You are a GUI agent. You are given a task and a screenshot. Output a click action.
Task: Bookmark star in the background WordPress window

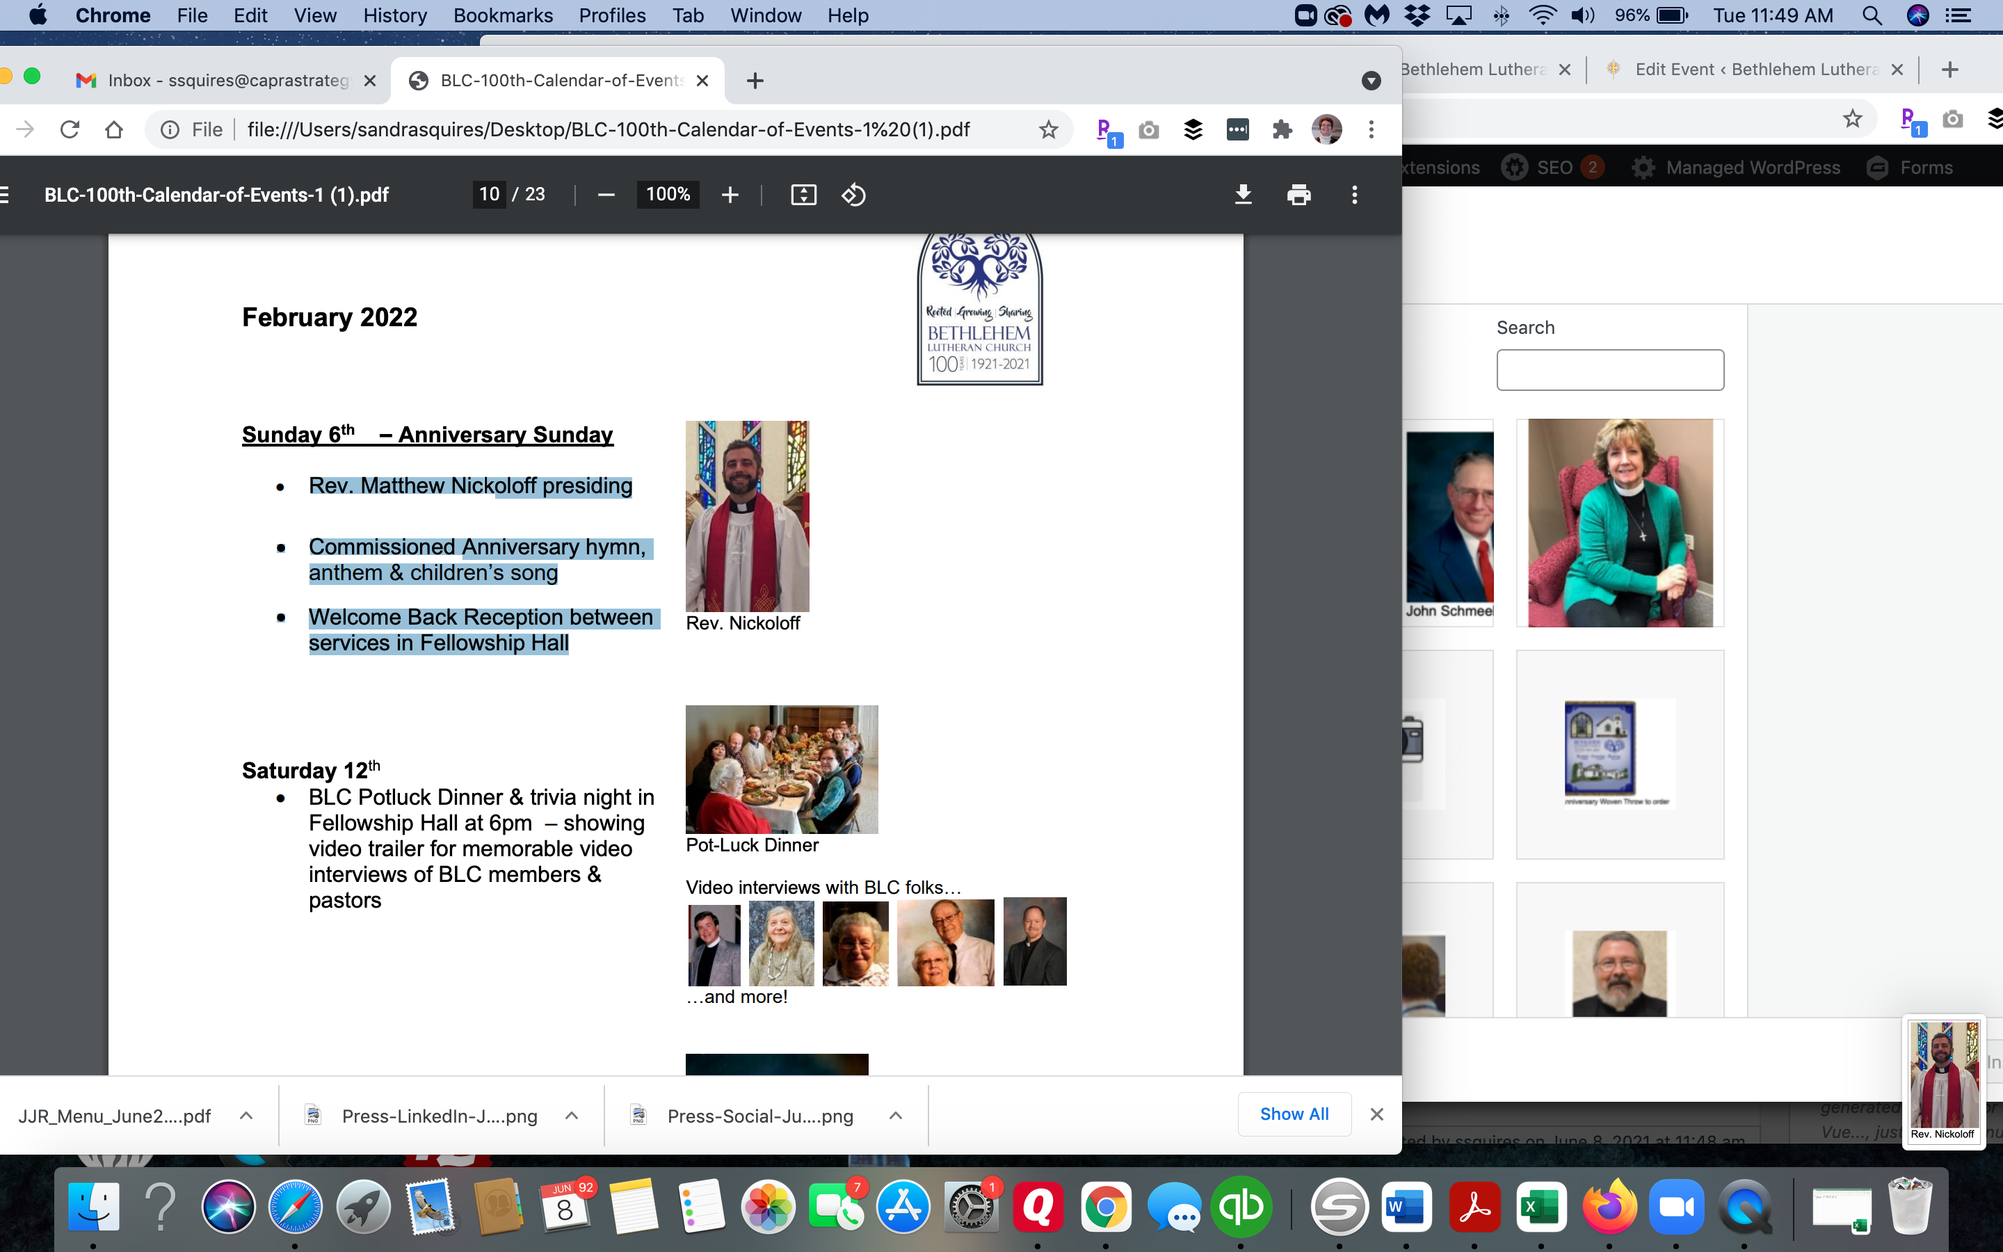(1852, 118)
